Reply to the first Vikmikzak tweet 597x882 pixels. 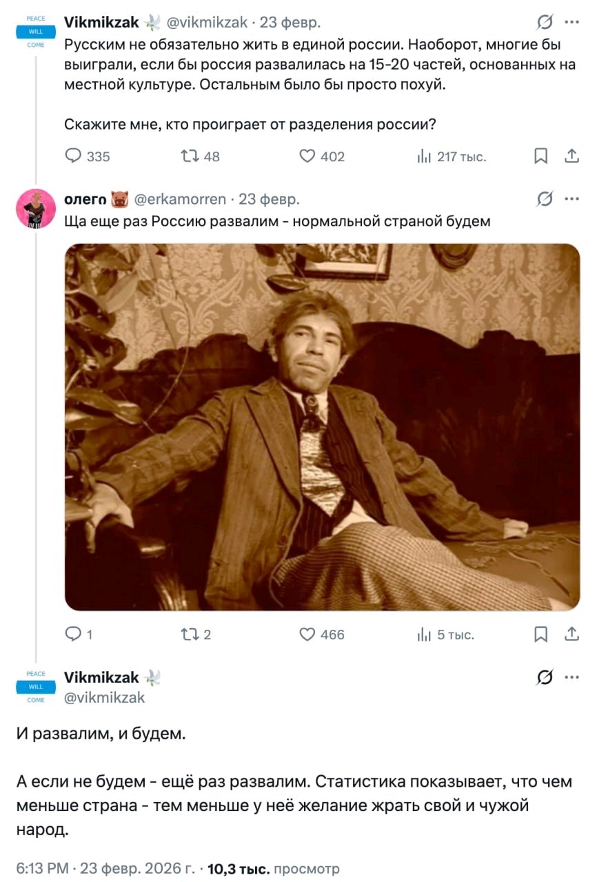(74, 156)
